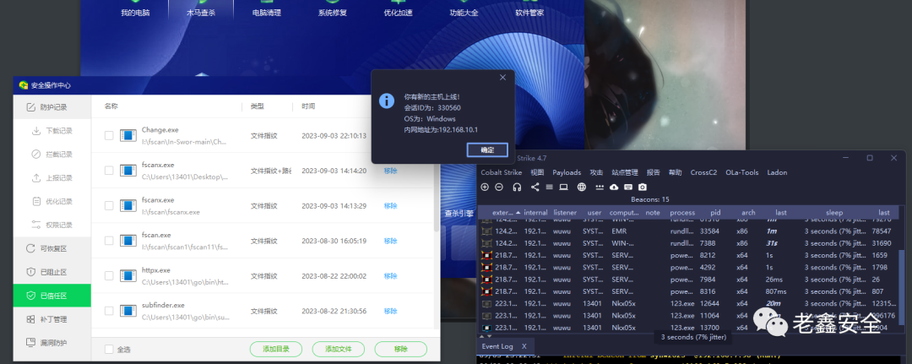
Task: Click the subfinder.exe file icon
Action: click(x=128, y=311)
